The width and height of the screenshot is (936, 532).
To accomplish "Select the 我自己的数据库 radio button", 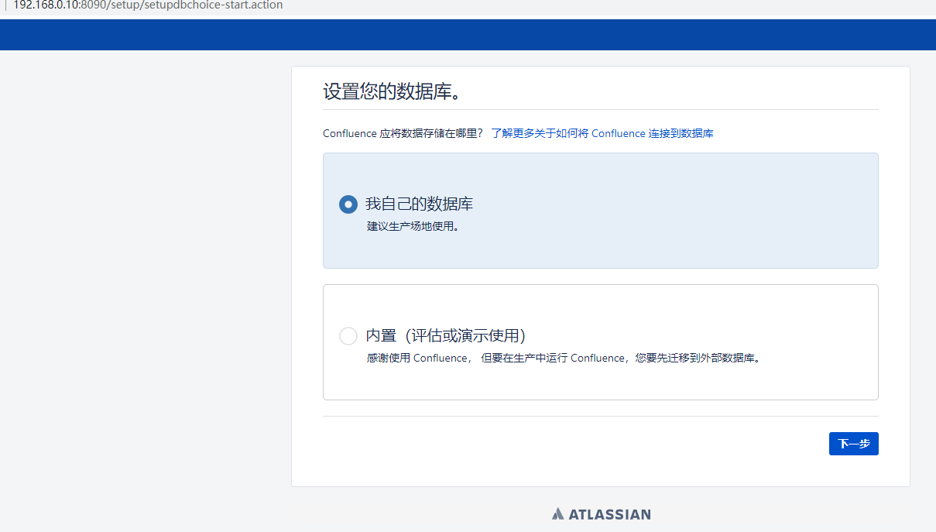I will (x=348, y=204).
